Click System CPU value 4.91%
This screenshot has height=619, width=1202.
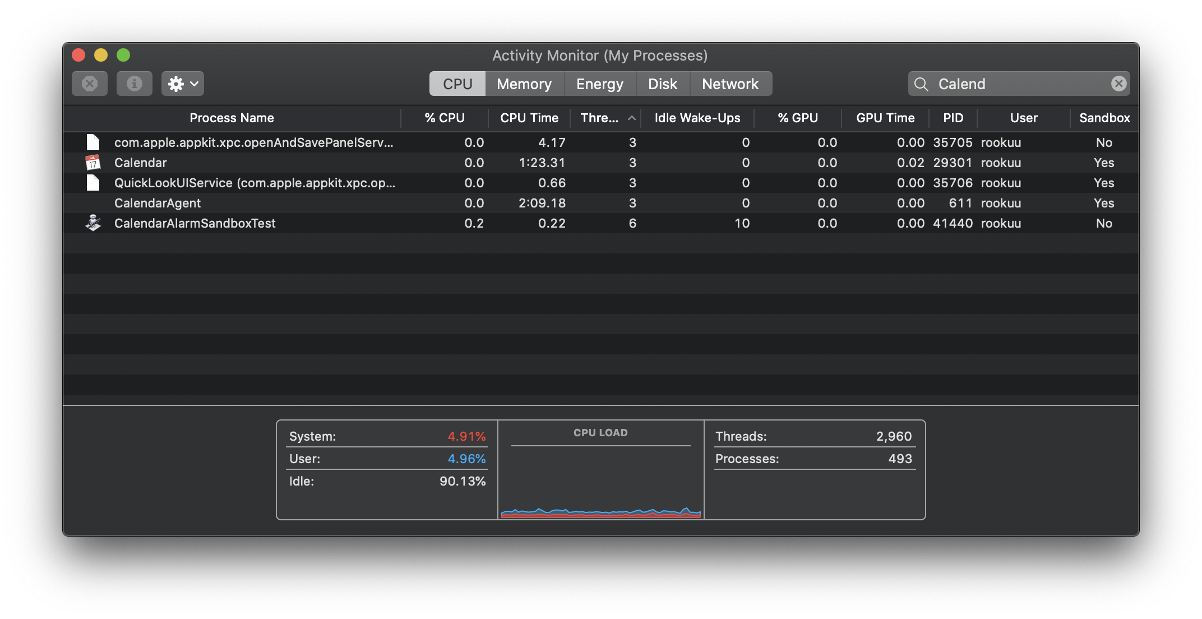coord(466,436)
